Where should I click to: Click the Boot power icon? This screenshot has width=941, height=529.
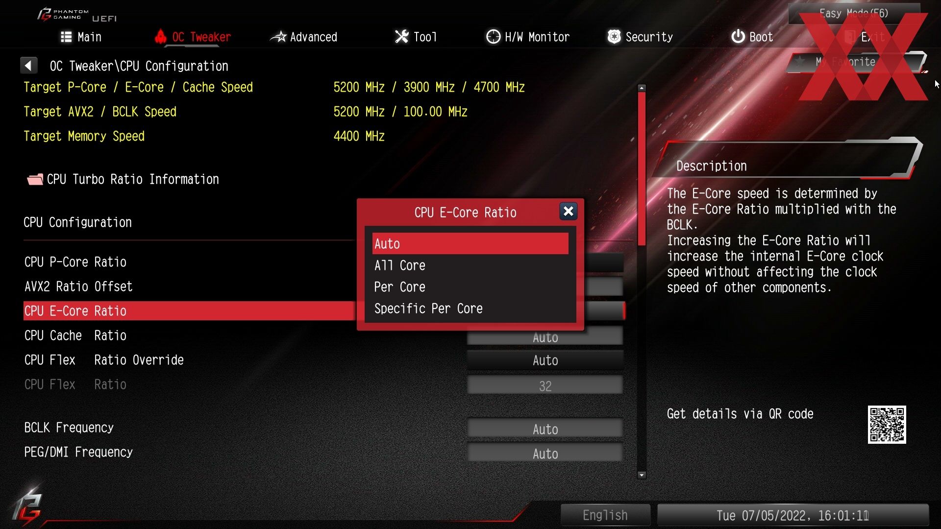pos(738,37)
